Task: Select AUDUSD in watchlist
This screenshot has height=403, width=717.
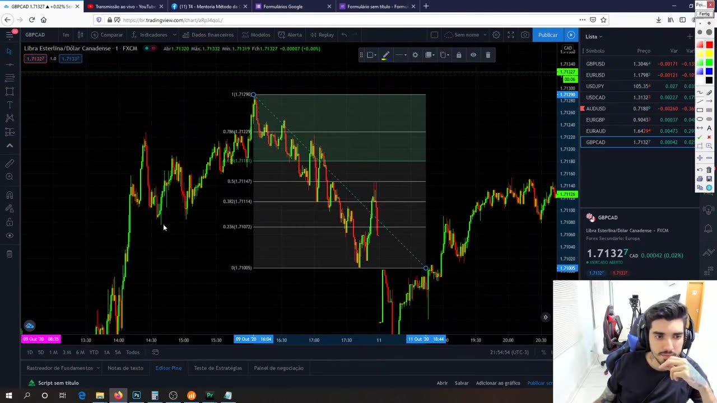Action: 638,109
